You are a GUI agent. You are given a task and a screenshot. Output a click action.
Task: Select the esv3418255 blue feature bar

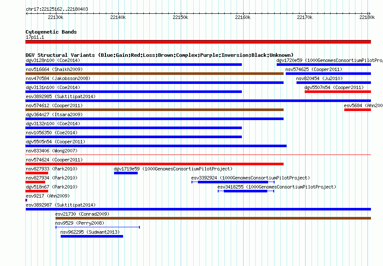[246, 191]
